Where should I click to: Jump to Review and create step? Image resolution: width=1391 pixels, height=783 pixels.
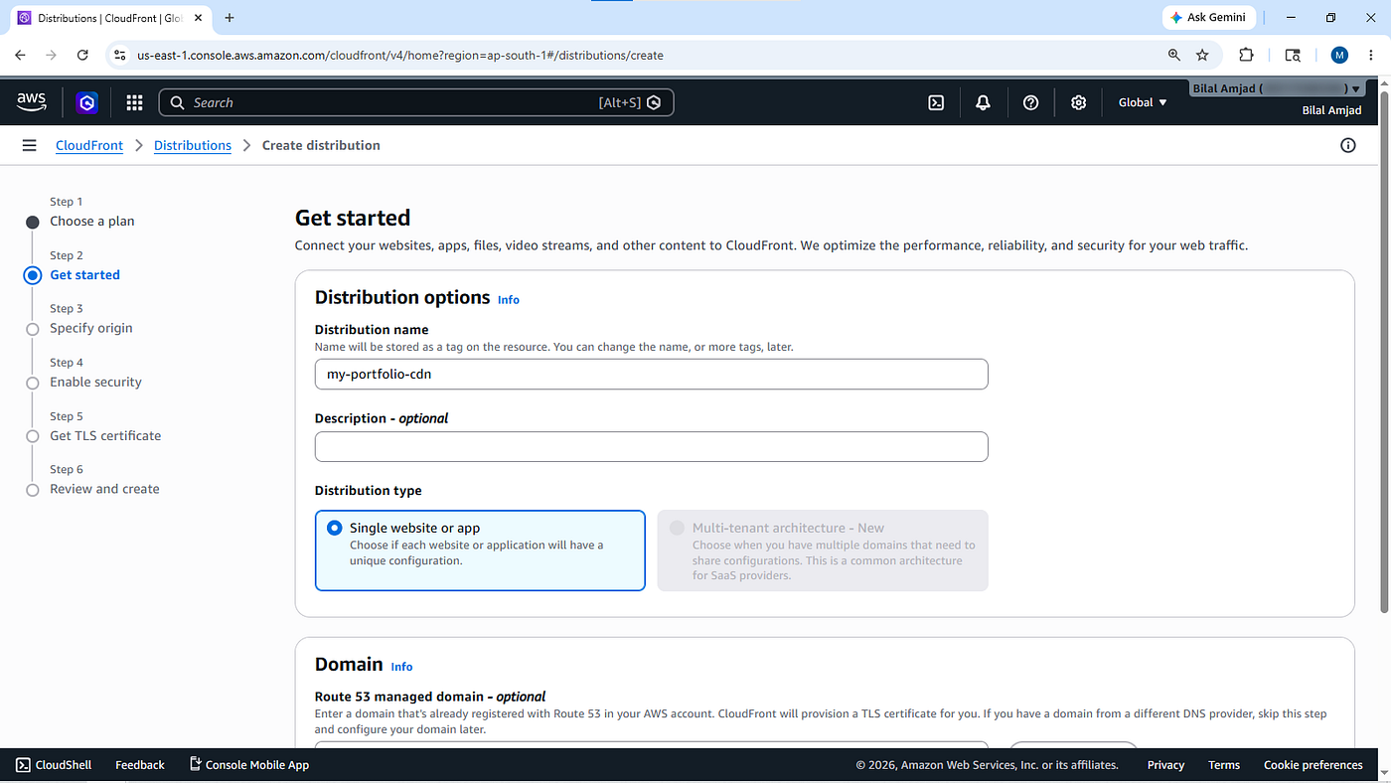[x=104, y=489]
